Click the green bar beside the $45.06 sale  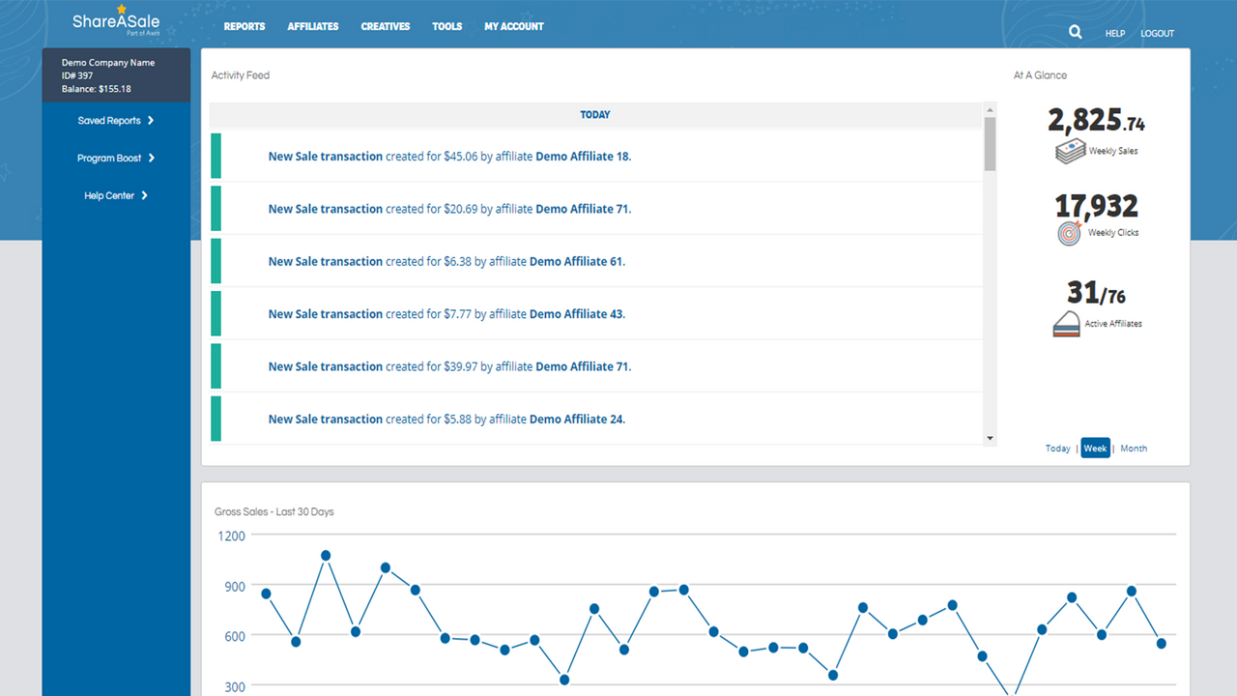pos(214,156)
